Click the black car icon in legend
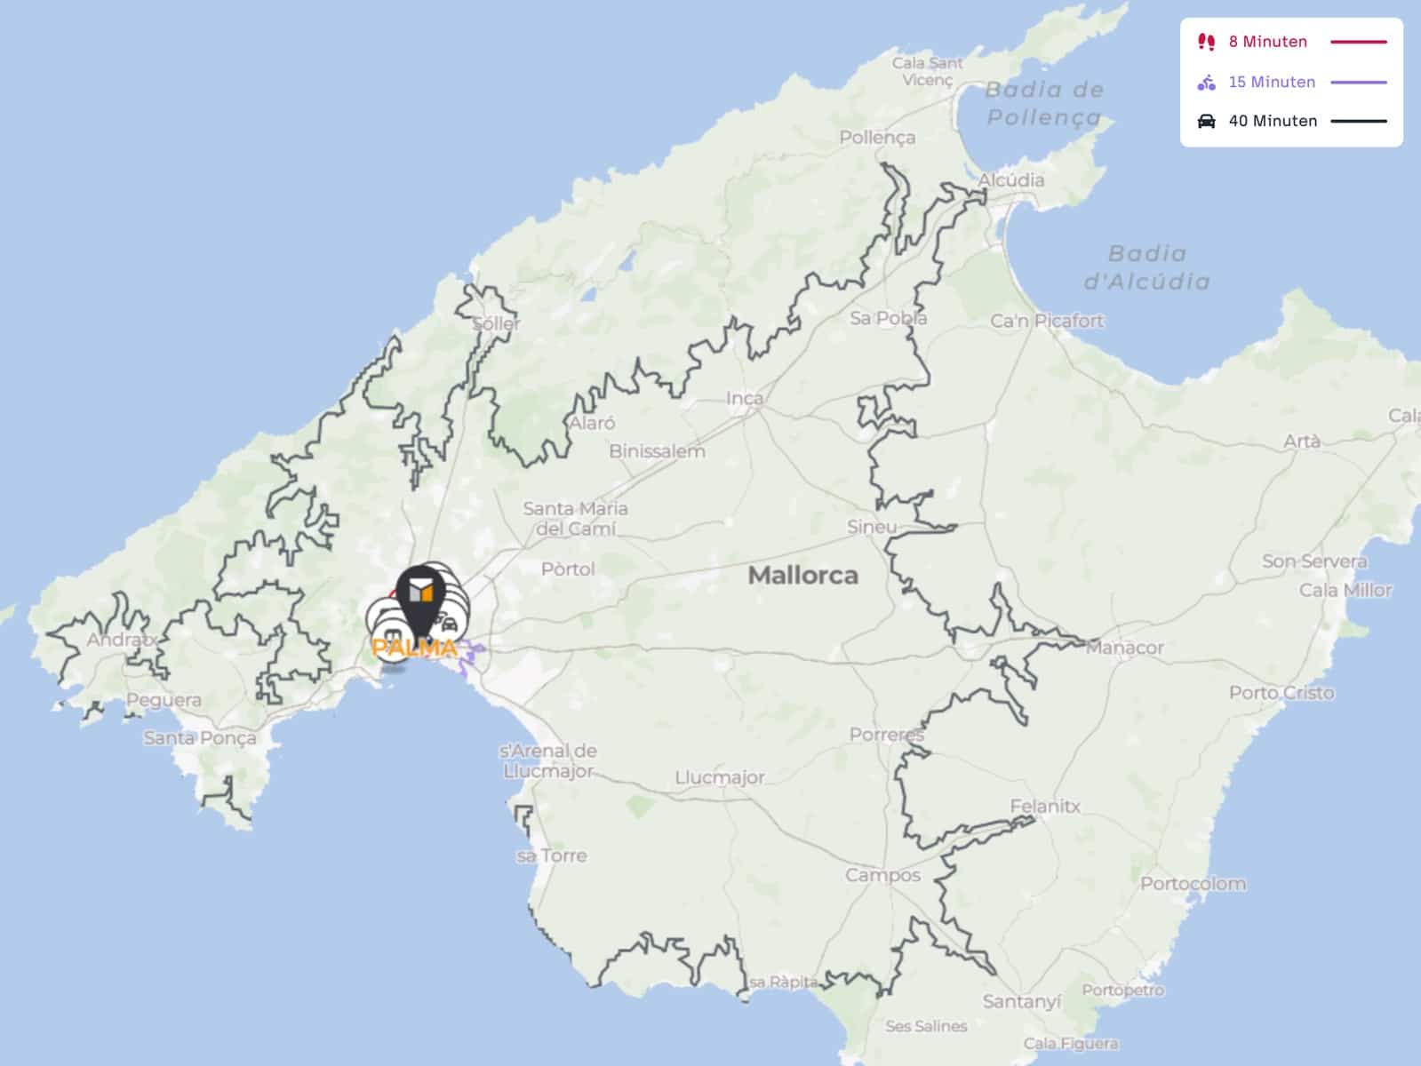The height and width of the screenshot is (1066, 1421). (x=1206, y=121)
